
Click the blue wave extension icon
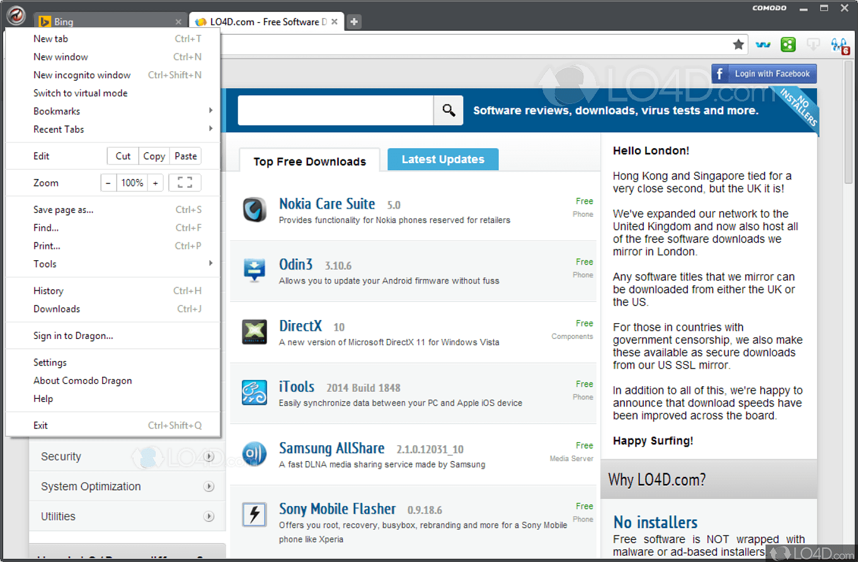click(x=763, y=44)
